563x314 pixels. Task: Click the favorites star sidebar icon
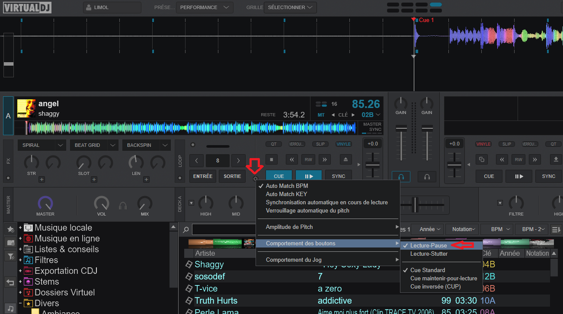(10, 229)
